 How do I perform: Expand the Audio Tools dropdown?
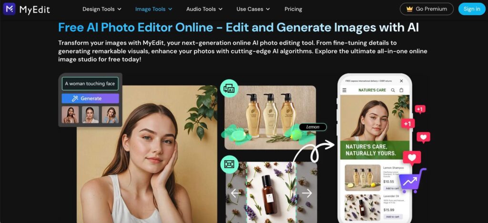coord(204,9)
